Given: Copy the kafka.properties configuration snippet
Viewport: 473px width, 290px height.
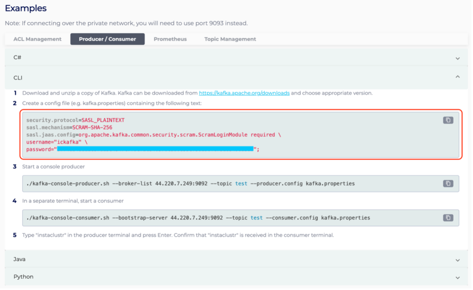Looking at the screenshot, I should [x=447, y=119].
